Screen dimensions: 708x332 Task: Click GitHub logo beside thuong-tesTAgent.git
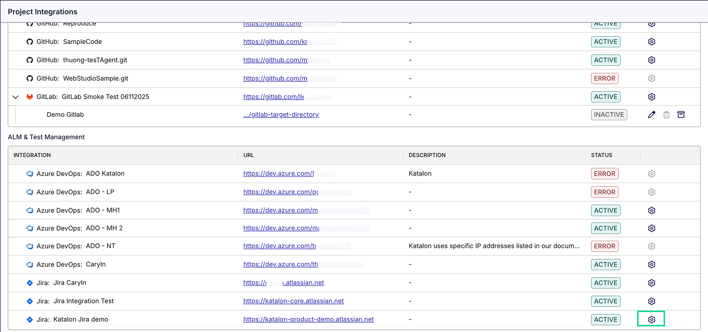click(x=30, y=60)
